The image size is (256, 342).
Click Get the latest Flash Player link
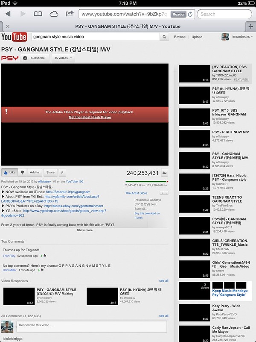(x=90, y=117)
